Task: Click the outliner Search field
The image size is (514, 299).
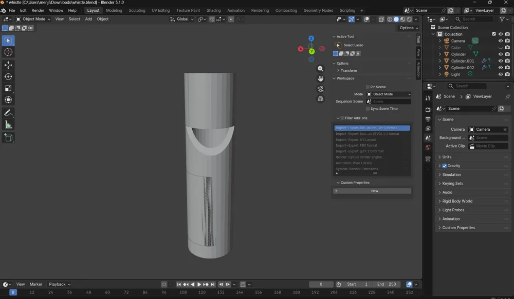Action: 474,19
